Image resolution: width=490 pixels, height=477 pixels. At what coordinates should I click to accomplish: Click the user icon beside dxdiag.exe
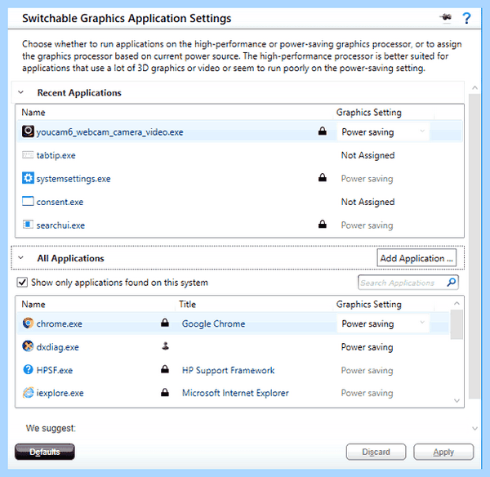(165, 346)
